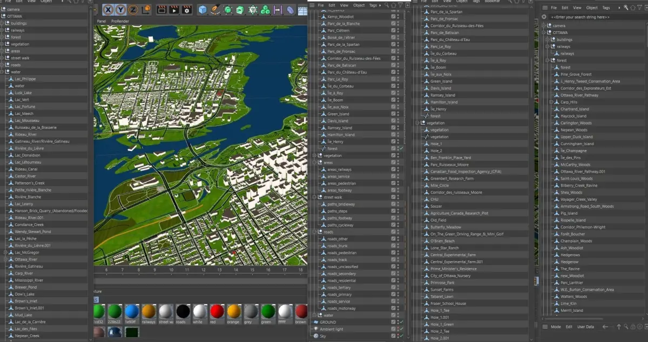
Task: Select Ottawa_River in left water list
Action: (26, 259)
